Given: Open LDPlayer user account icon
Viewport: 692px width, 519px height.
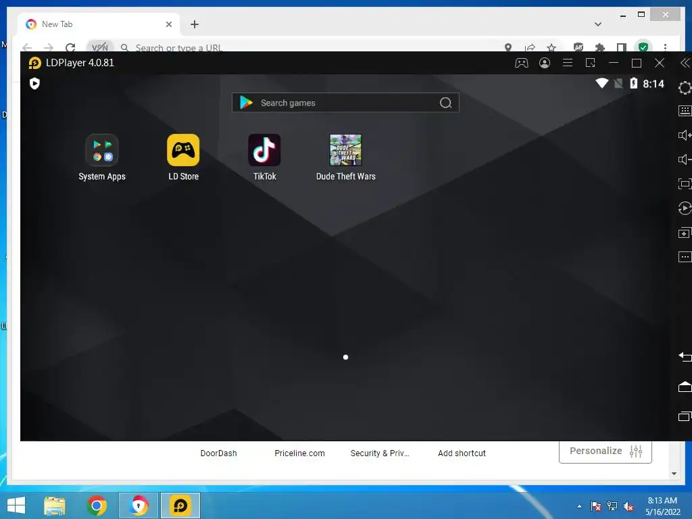Looking at the screenshot, I should [545, 63].
